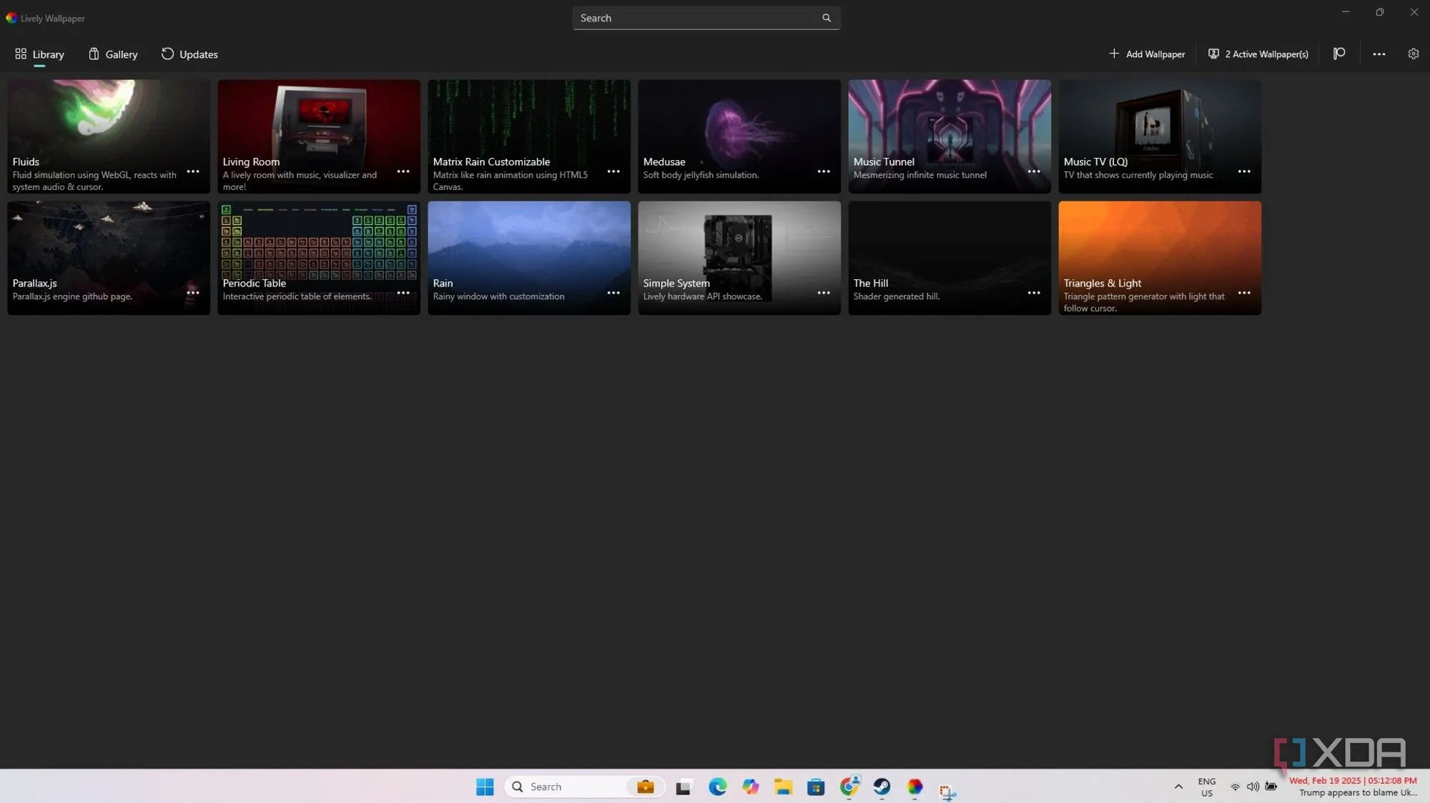Image resolution: width=1430 pixels, height=803 pixels.
Task: Open Task View from taskbar
Action: [x=684, y=787]
